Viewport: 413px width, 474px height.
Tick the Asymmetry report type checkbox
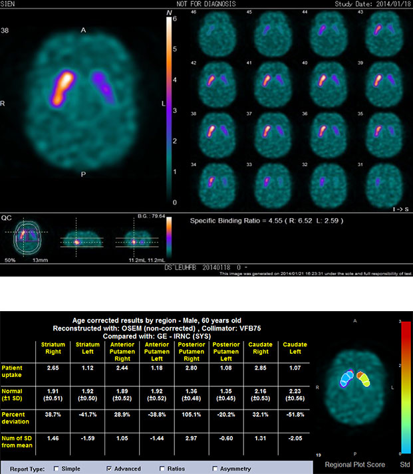pos(215,469)
